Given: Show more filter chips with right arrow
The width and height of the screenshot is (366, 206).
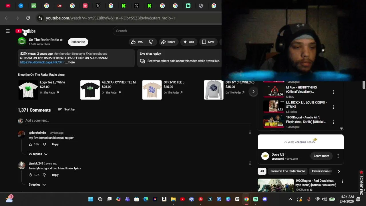Looking at the screenshot, I should point(339,171).
